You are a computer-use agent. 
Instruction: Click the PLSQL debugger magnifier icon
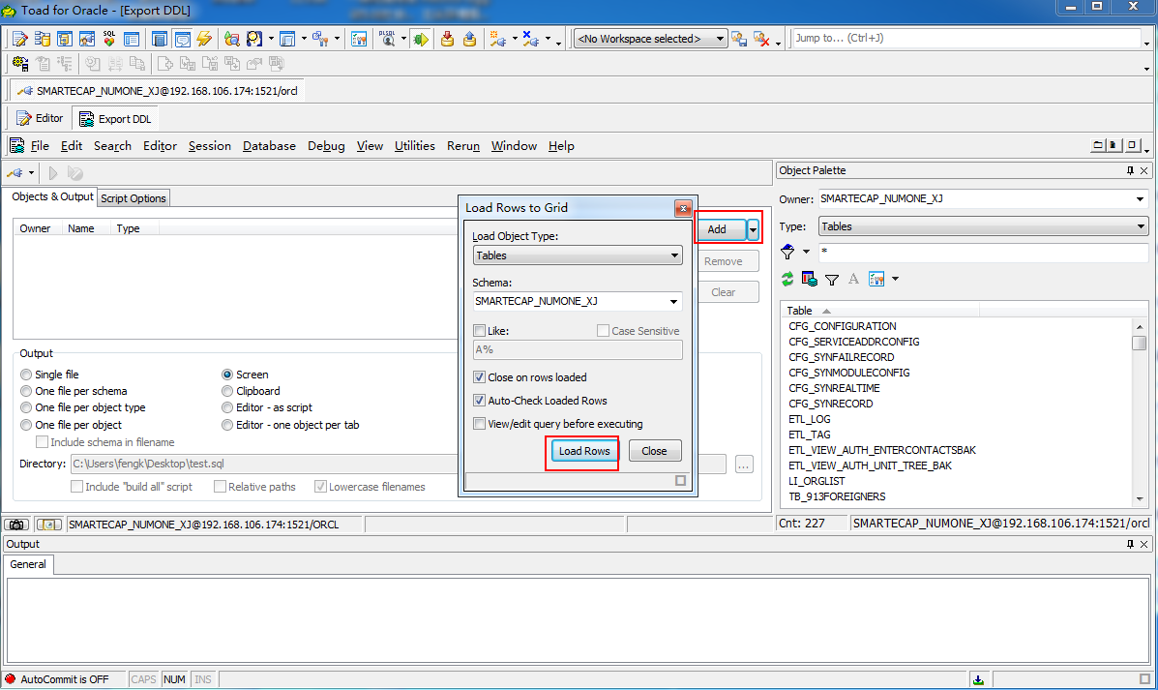[387, 39]
